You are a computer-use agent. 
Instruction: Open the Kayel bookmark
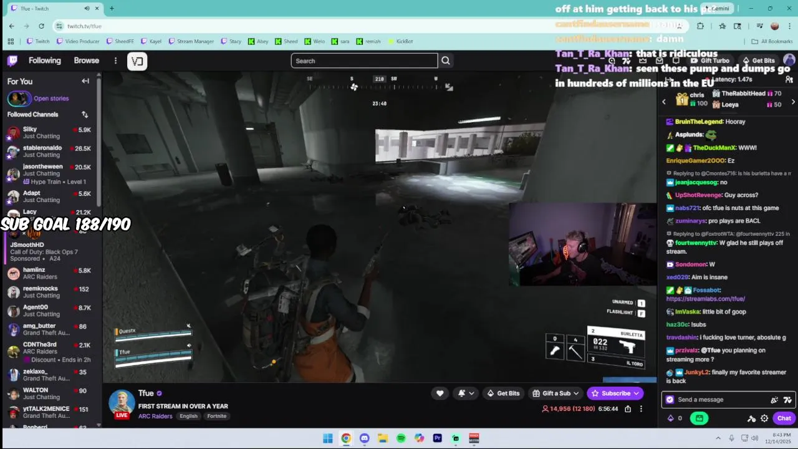(151, 41)
